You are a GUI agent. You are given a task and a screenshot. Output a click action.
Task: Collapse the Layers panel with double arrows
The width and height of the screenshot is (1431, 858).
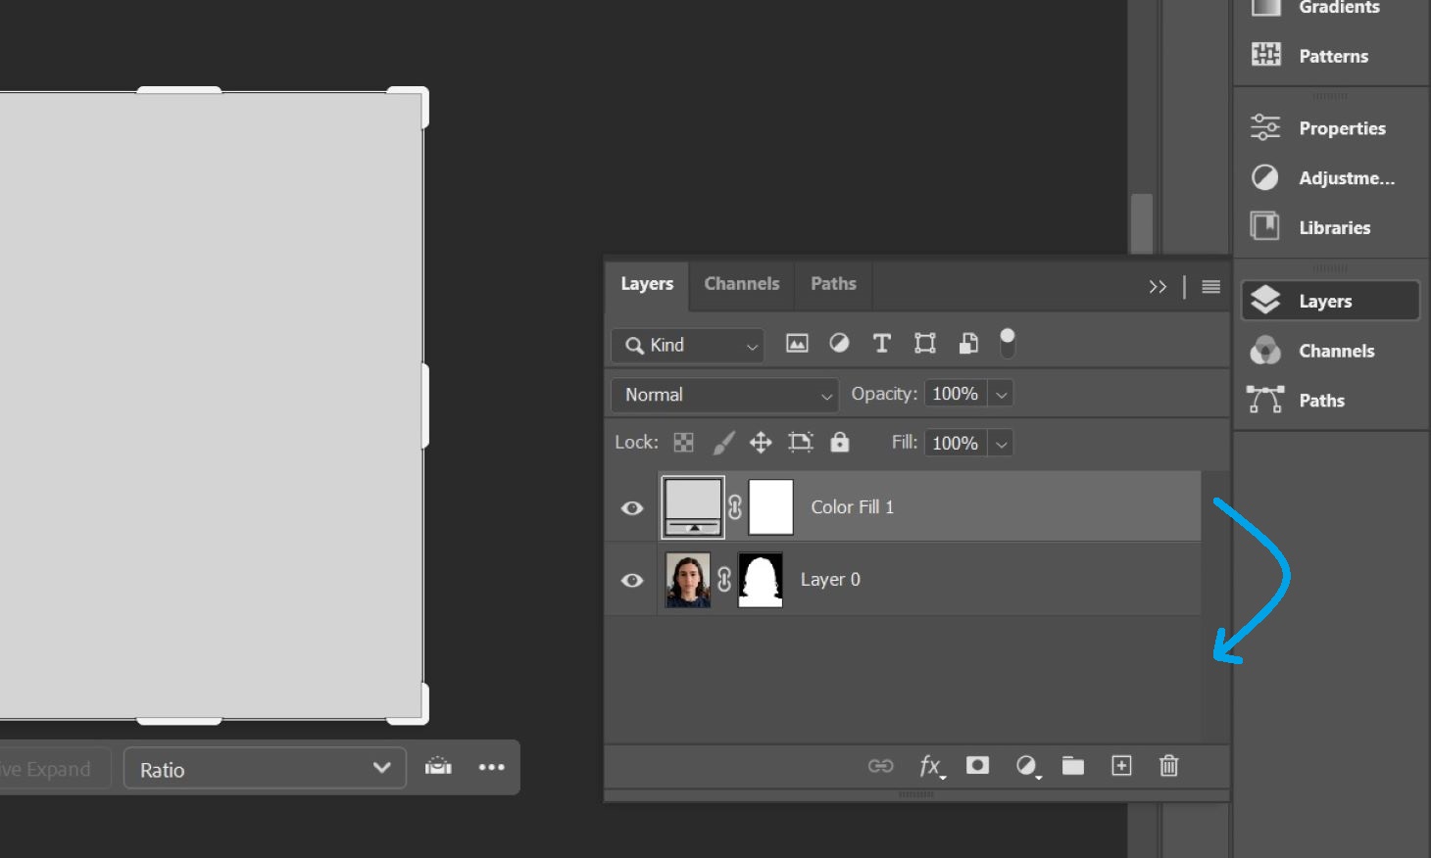1158,286
